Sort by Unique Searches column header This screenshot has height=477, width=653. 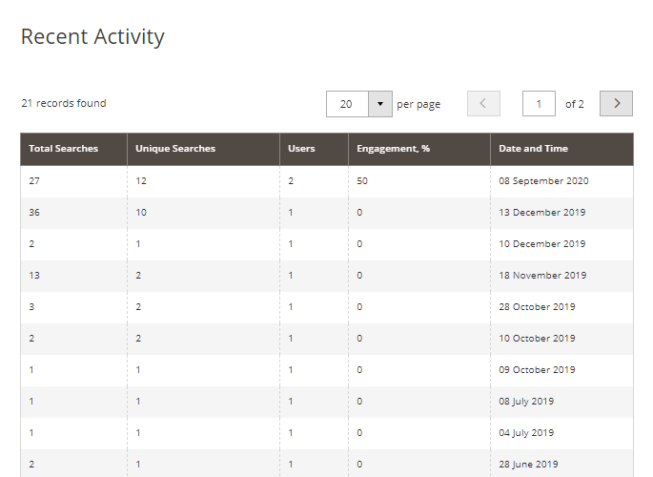pos(175,149)
